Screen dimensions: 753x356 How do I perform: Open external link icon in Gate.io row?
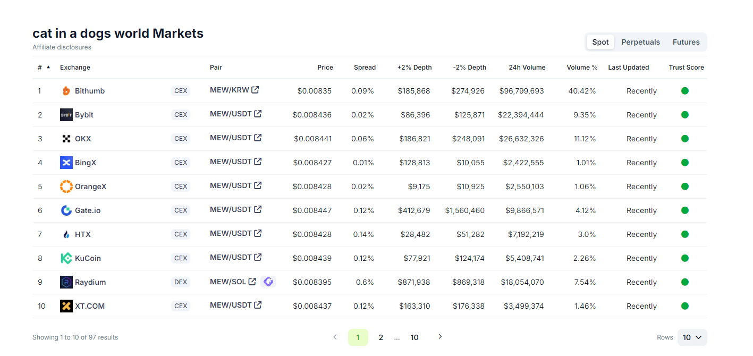tap(258, 209)
